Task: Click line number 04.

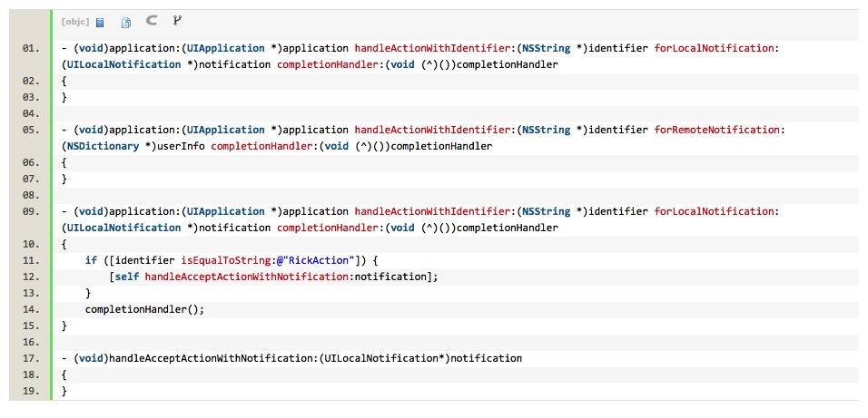Action: (32, 113)
